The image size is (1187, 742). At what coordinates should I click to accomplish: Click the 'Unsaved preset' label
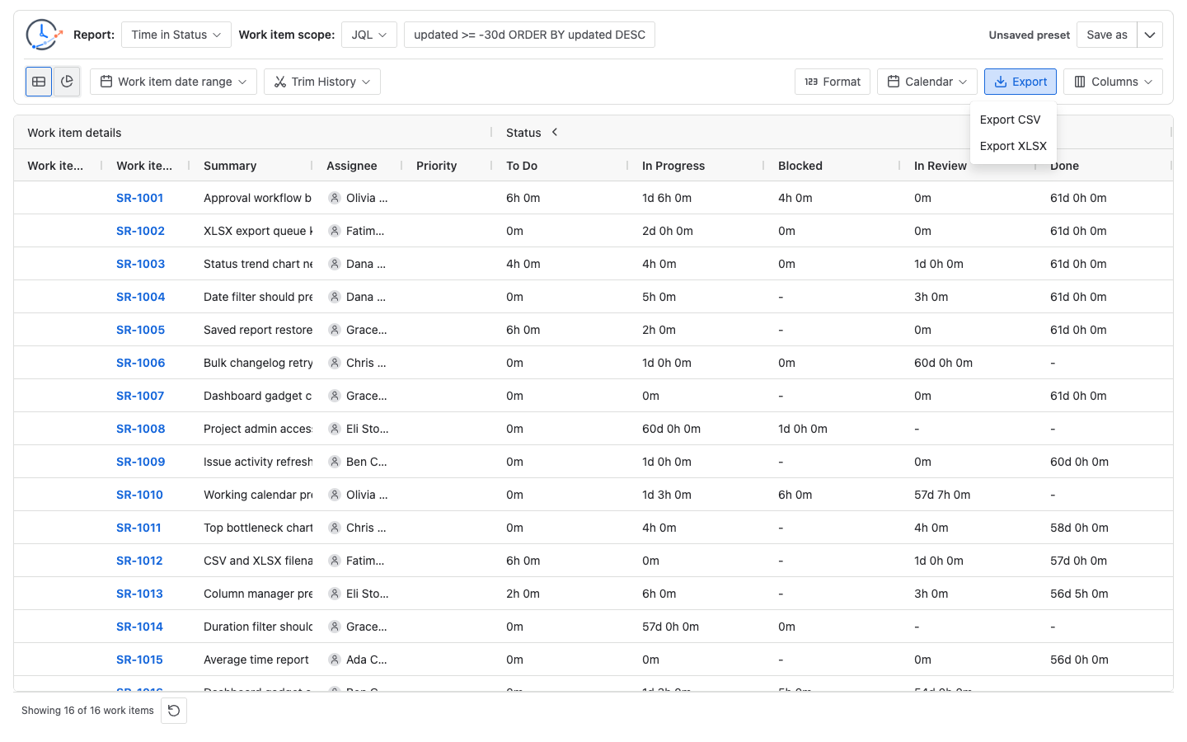click(1030, 35)
